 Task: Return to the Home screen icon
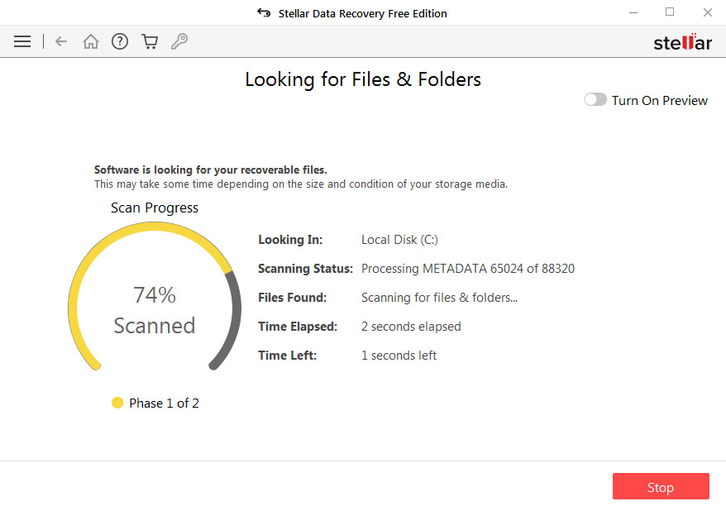pos(91,41)
